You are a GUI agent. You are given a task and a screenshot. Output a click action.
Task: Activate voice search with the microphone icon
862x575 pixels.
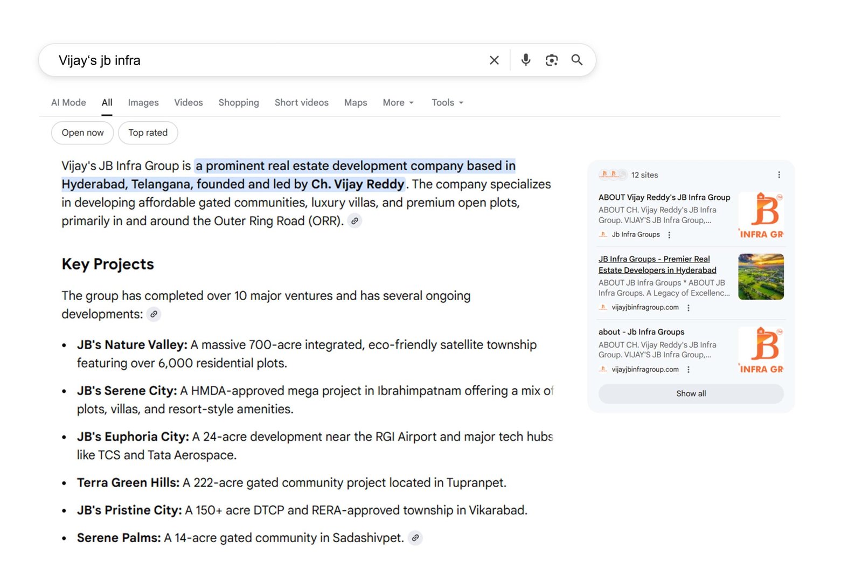(525, 60)
